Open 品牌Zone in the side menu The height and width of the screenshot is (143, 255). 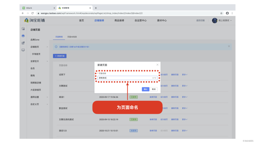[x=35, y=40]
